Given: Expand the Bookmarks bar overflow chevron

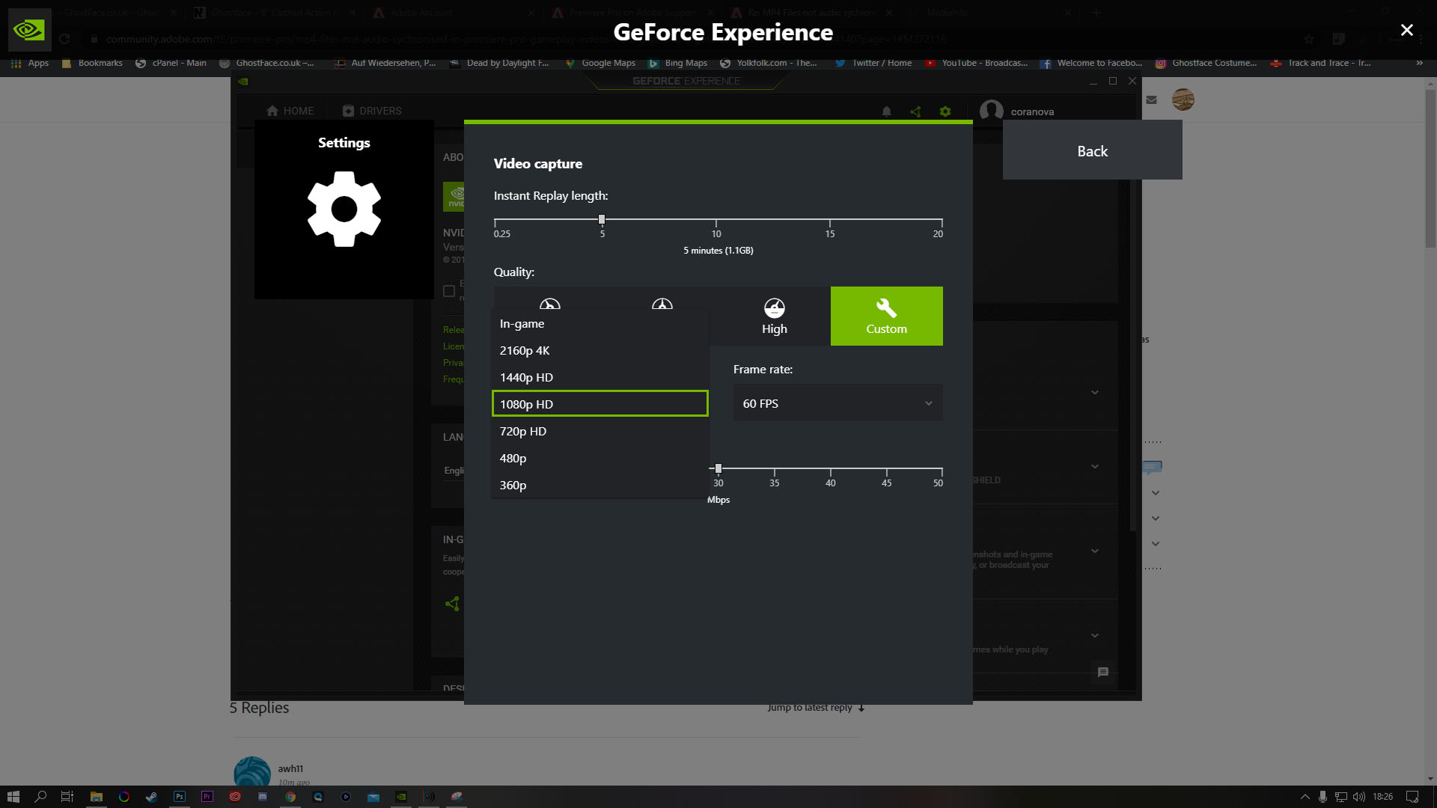Looking at the screenshot, I should pyautogui.click(x=1419, y=63).
